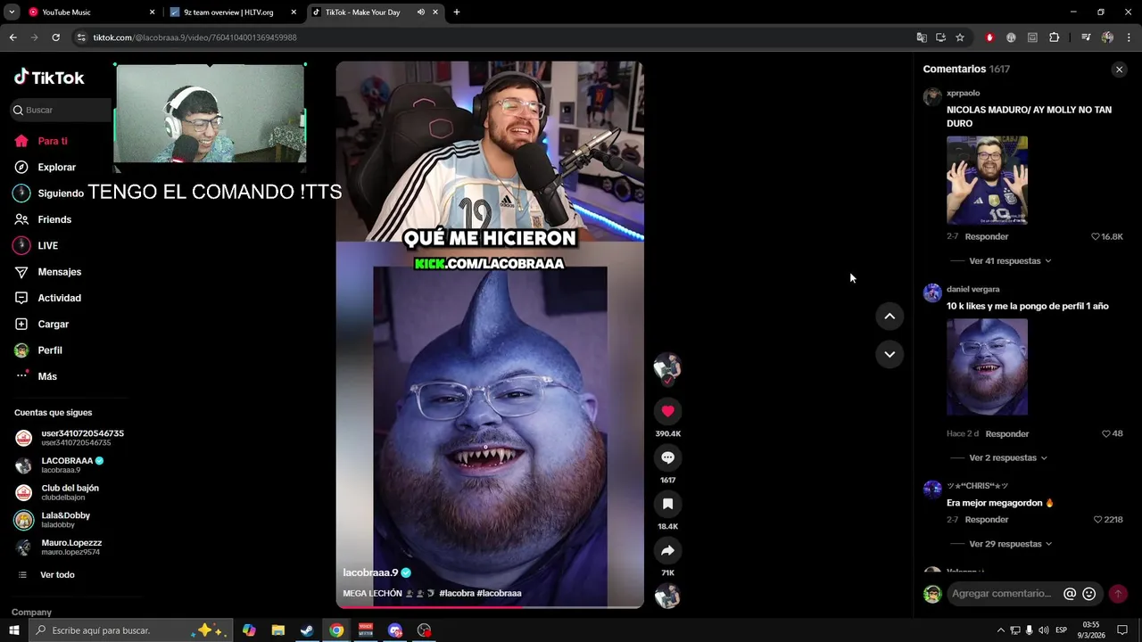Open 'LIVE' in the sidebar

pos(47,246)
